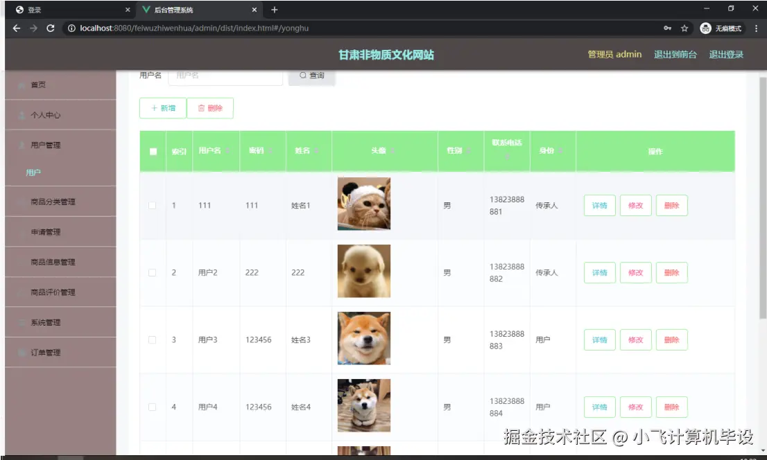The width and height of the screenshot is (767, 460).
Task: Expand 订单管理 sidebar menu
Action: click(x=60, y=353)
